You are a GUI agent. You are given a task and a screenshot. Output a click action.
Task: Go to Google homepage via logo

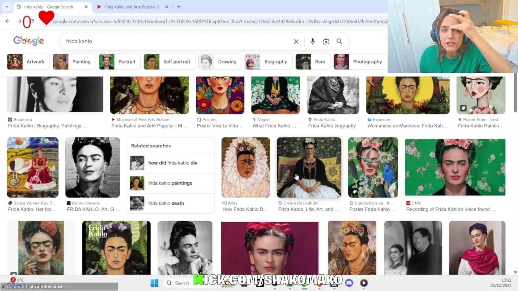tap(28, 41)
